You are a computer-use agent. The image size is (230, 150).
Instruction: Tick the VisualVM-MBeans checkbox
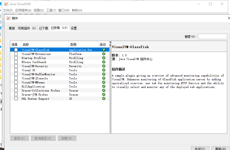[16, 82]
